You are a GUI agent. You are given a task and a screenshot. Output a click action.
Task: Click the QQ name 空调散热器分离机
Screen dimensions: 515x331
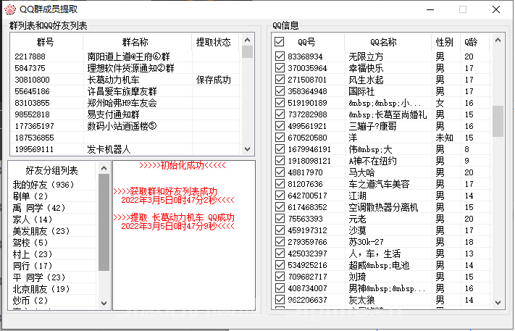coord(383,207)
